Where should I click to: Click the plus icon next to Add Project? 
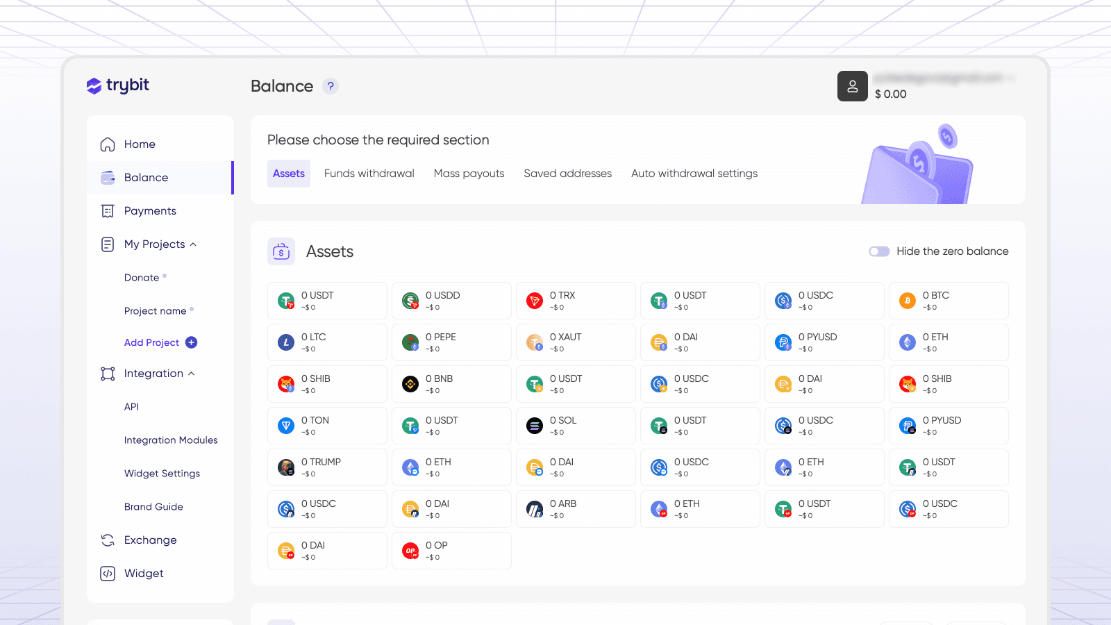pyautogui.click(x=192, y=342)
